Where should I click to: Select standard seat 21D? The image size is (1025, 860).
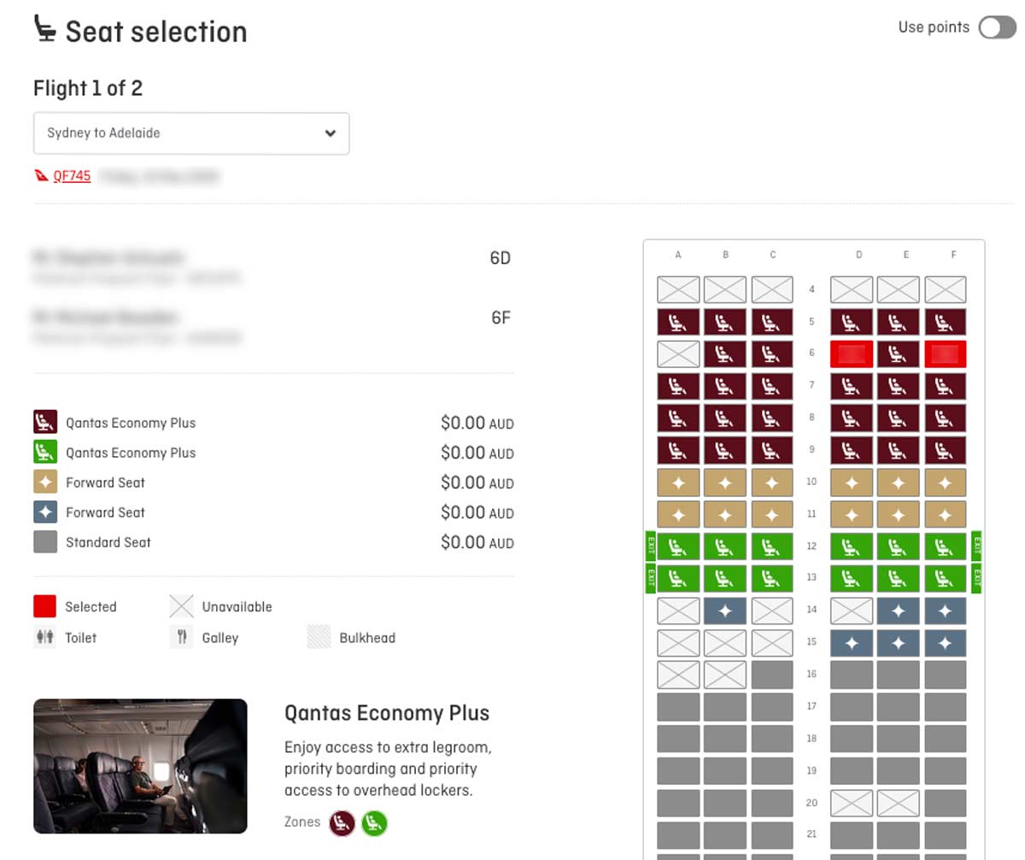[x=851, y=834]
